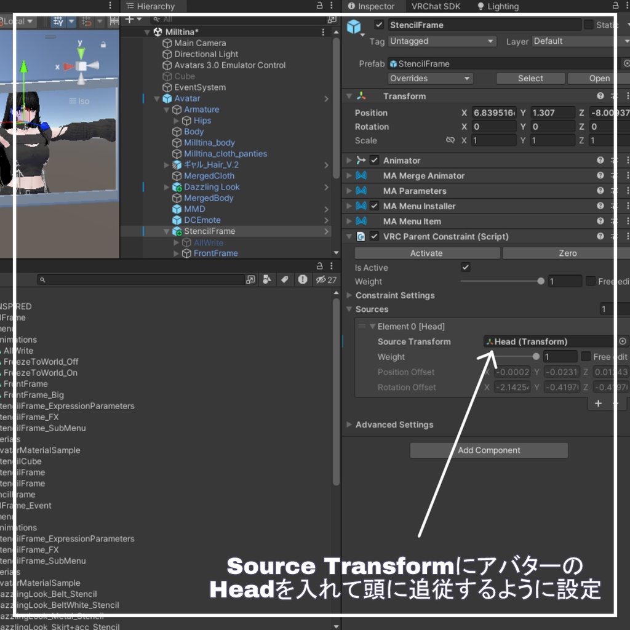The width and height of the screenshot is (630, 630).
Task: Click the Add Component button
Action: (x=488, y=450)
